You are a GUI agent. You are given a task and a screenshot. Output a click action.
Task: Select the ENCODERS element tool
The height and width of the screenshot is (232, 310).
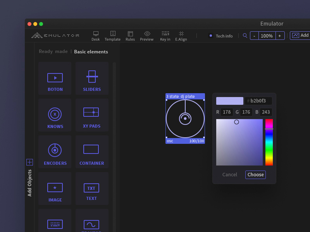(55, 152)
